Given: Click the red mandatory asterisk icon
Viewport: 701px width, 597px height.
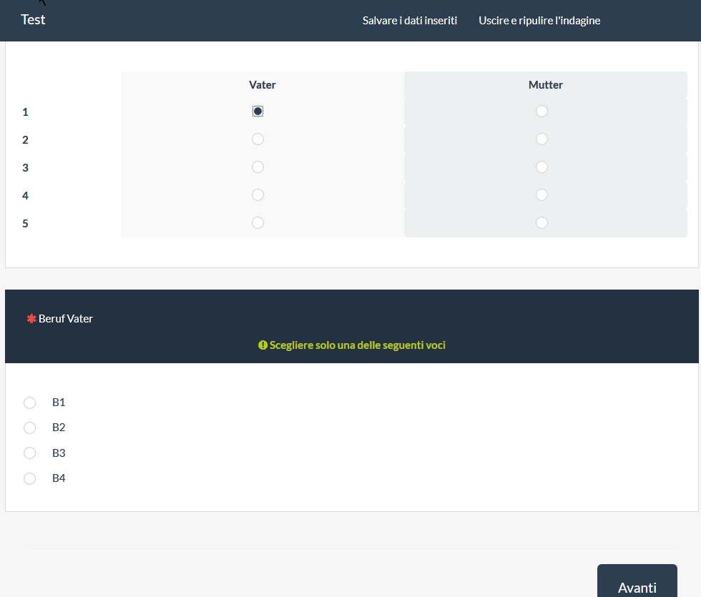Looking at the screenshot, I should [x=31, y=319].
